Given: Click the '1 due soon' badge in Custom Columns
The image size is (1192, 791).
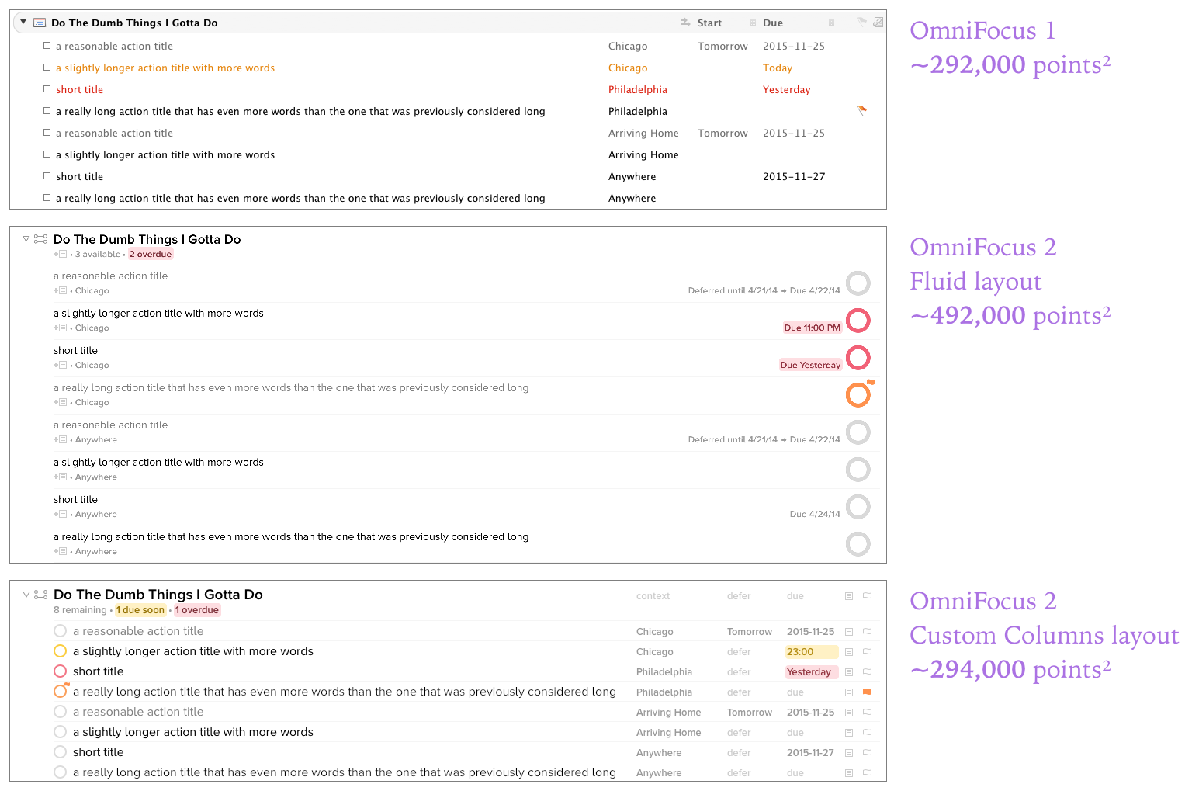Looking at the screenshot, I should pyautogui.click(x=140, y=610).
